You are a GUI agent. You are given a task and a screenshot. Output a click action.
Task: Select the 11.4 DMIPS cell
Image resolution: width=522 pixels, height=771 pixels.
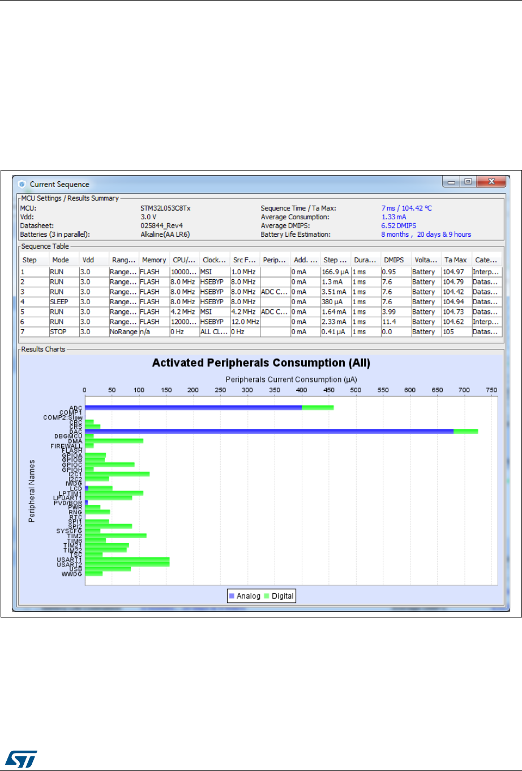click(x=395, y=322)
